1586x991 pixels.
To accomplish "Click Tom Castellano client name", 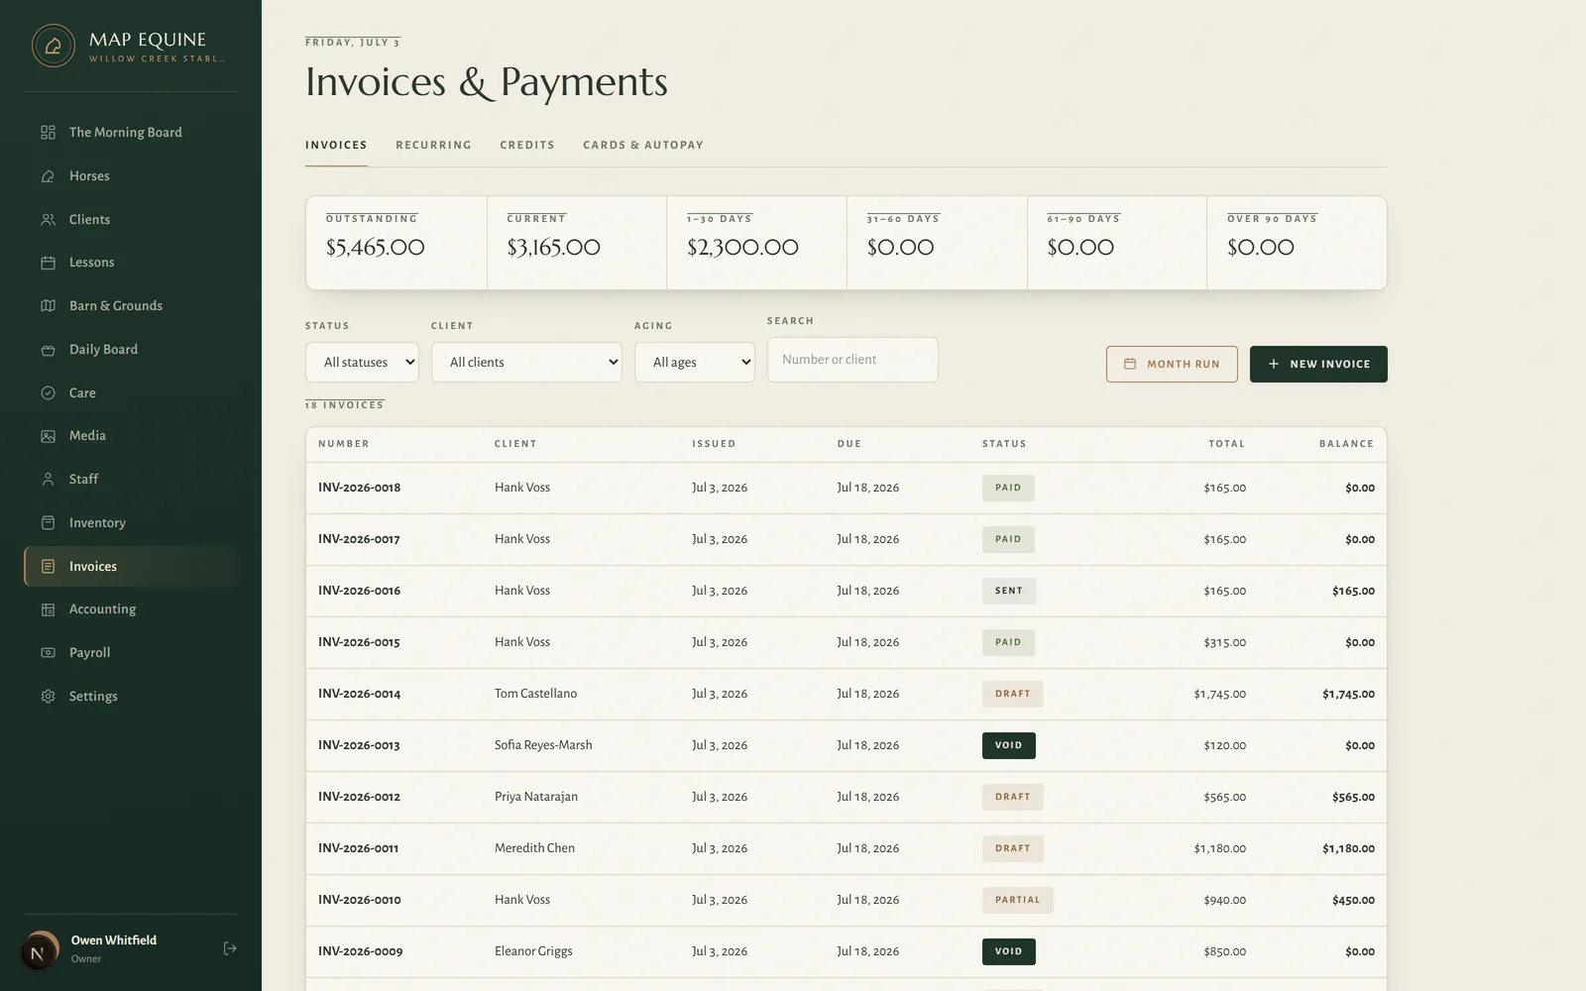I will tap(535, 694).
